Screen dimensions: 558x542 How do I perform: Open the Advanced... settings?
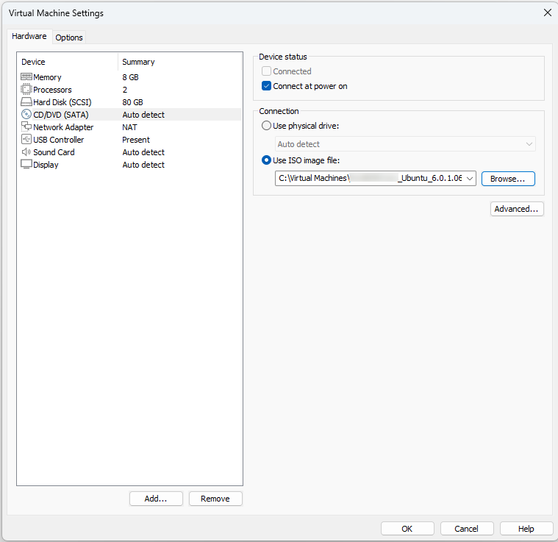[x=517, y=209]
